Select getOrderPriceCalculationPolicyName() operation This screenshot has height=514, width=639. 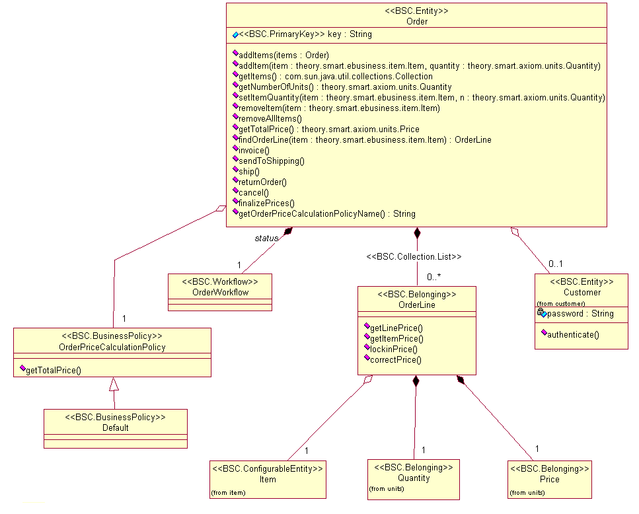[x=327, y=214]
